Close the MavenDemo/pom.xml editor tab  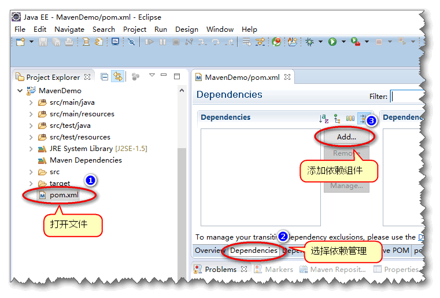tap(287, 77)
